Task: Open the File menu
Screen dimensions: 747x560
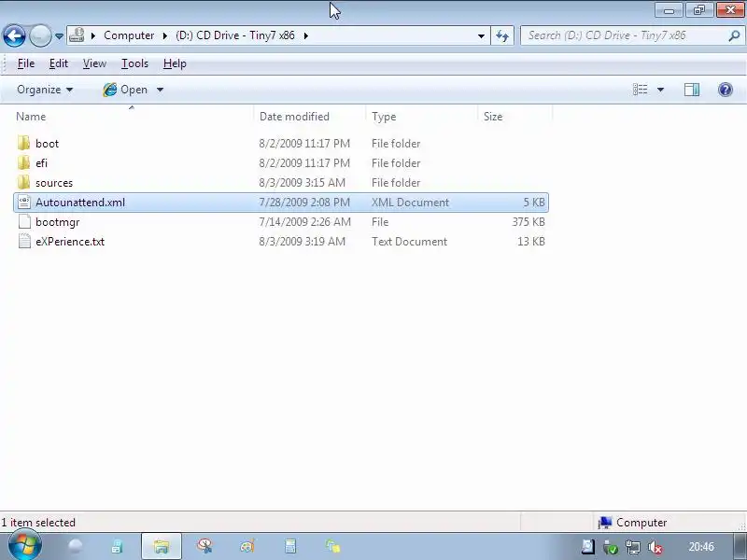Action: click(26, 63)
